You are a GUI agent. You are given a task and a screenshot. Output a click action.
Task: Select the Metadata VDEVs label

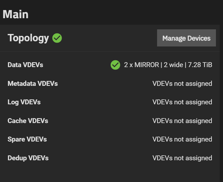coord(33,83)
